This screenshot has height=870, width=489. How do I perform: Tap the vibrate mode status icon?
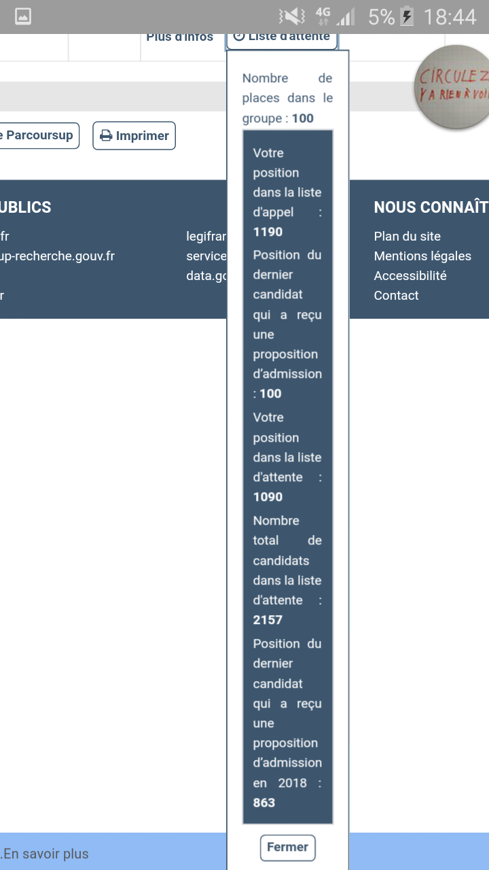click(292, 17)
